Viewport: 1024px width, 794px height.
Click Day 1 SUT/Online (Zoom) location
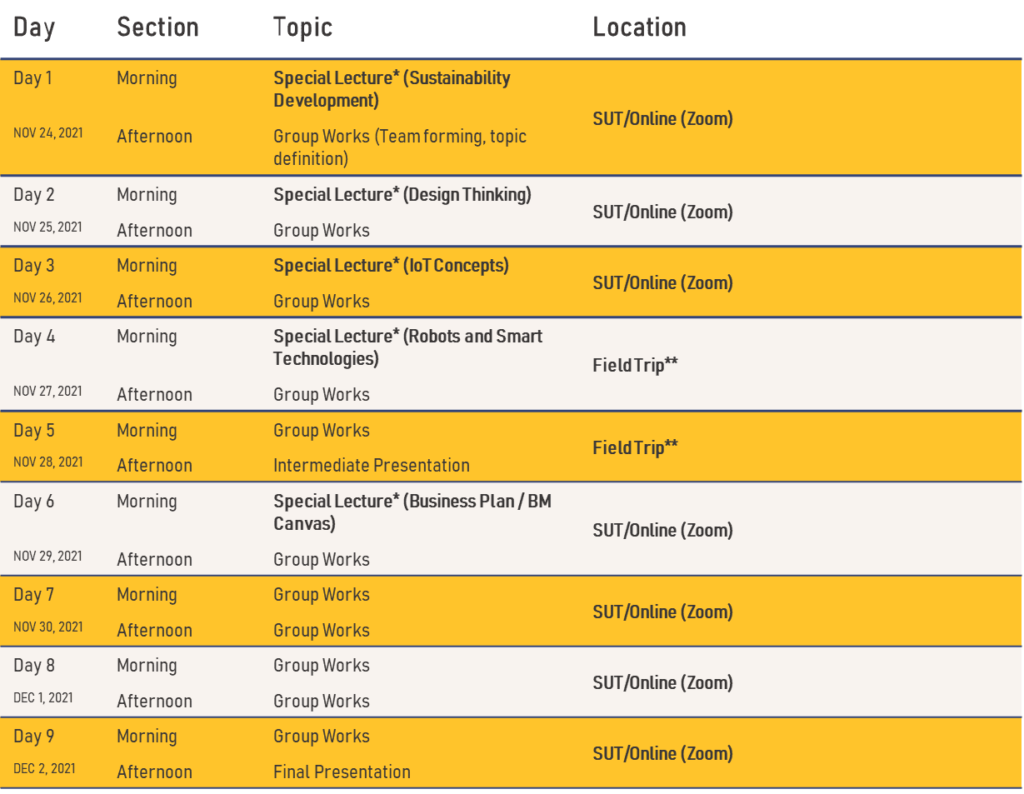[662, 119]
